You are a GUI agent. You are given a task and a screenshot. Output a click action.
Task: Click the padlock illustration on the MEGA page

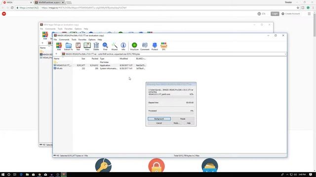pos(157,165)
